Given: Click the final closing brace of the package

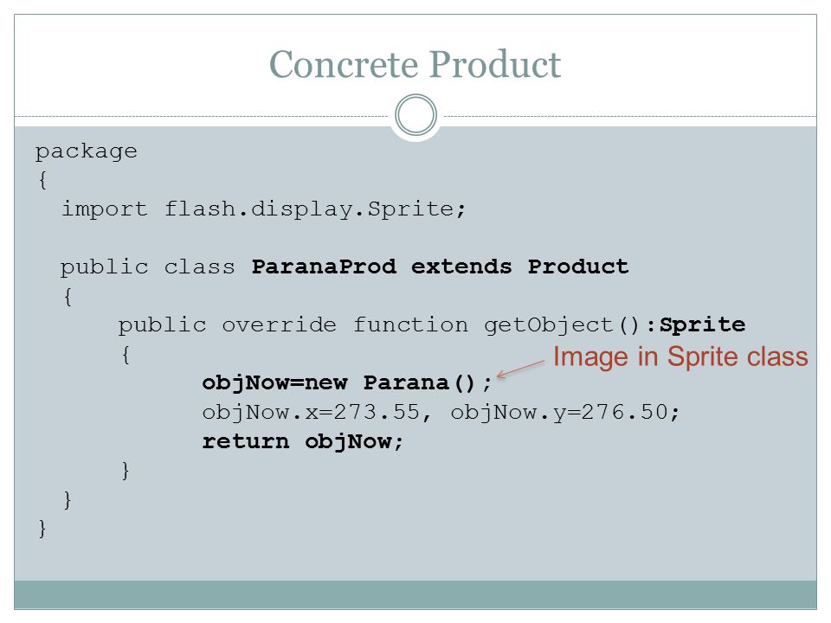Looking at the screenshot, I should point(42,529).
